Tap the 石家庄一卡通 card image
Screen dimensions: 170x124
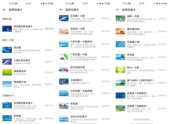pyautogui.click(x=64, y=31)
